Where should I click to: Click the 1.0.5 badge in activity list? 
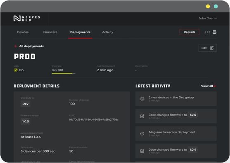pyautogui.click(x=193, y=115)
